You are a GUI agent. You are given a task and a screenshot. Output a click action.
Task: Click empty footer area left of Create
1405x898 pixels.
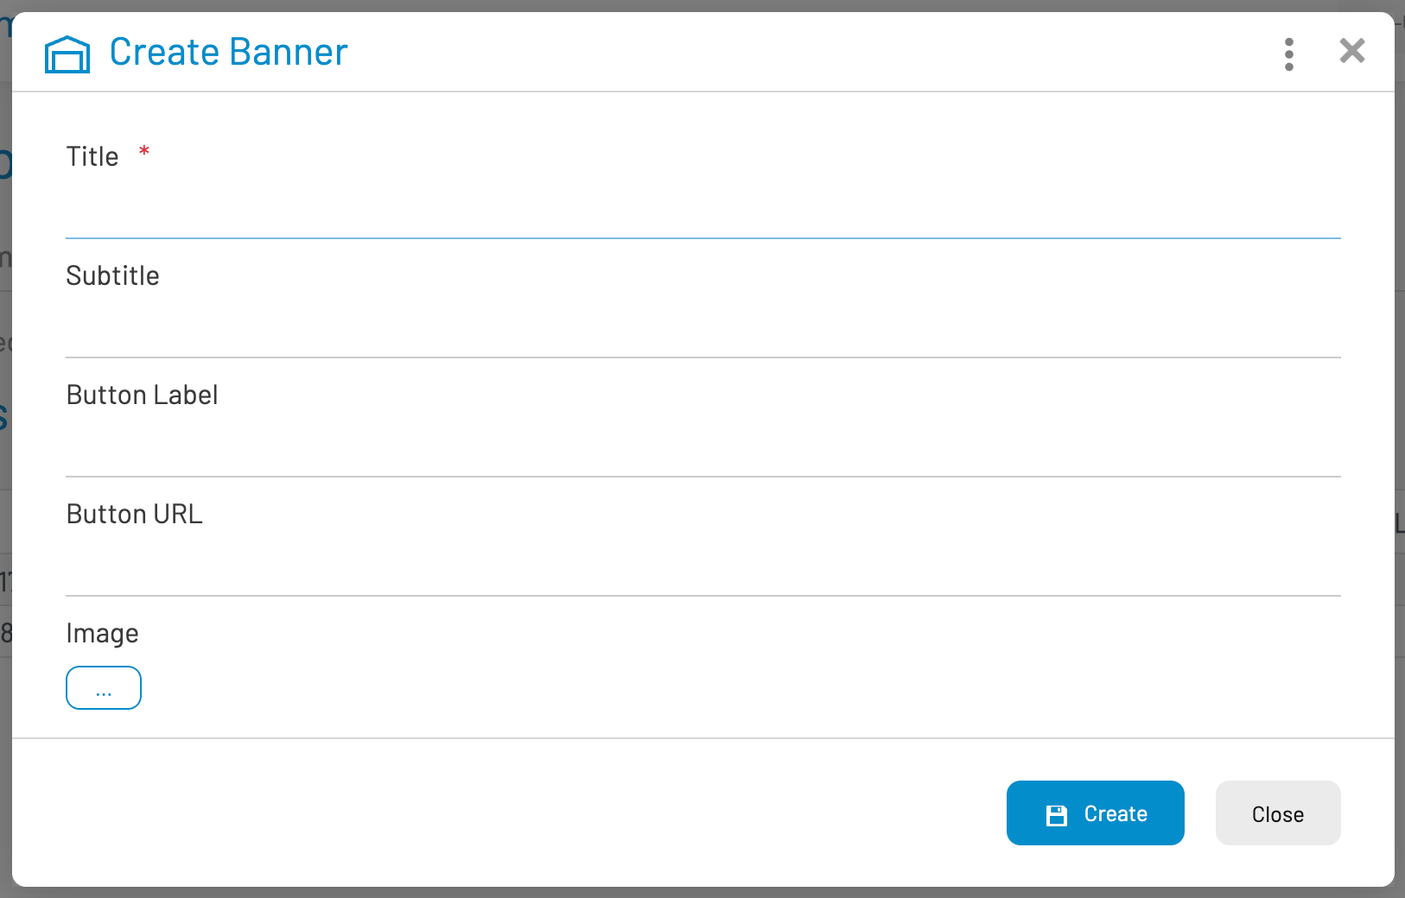518,813
